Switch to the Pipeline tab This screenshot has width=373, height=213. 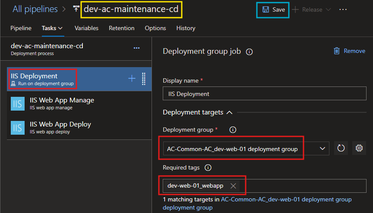coord(21,28)
